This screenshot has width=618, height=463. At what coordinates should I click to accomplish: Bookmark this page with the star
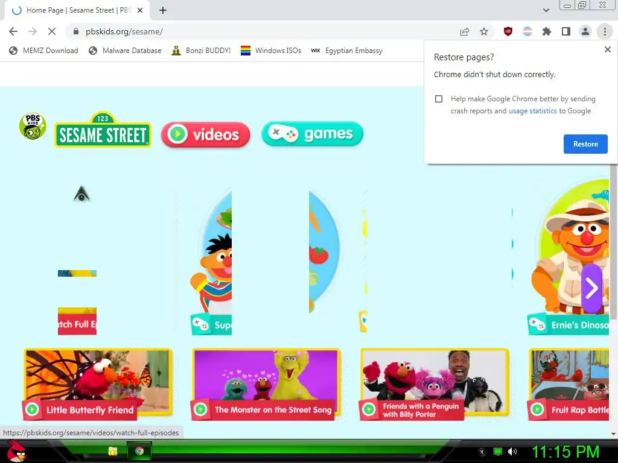tap(484, 31)
